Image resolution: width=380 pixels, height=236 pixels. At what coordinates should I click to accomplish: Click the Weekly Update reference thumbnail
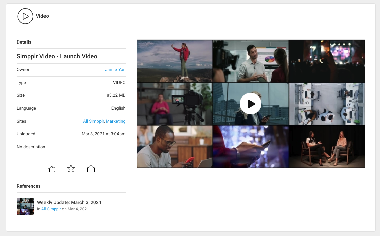tap(25, 206)
